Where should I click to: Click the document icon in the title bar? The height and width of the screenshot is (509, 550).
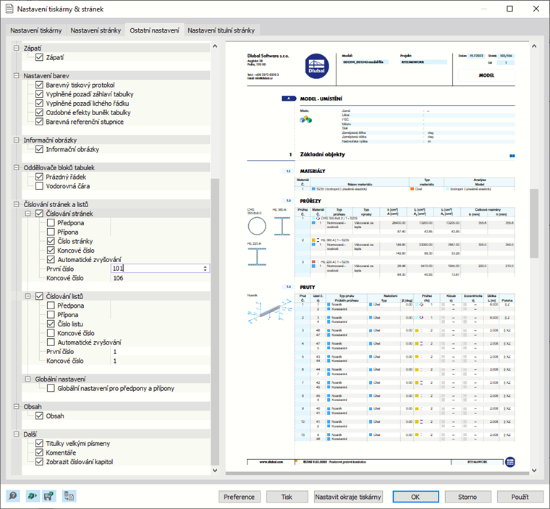point(9,9)
